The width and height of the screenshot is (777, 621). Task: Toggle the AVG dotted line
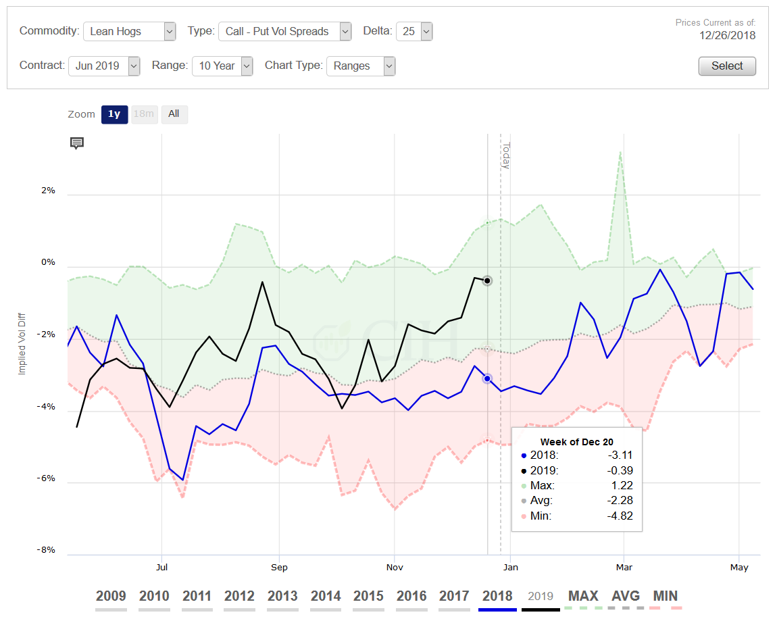626,597
